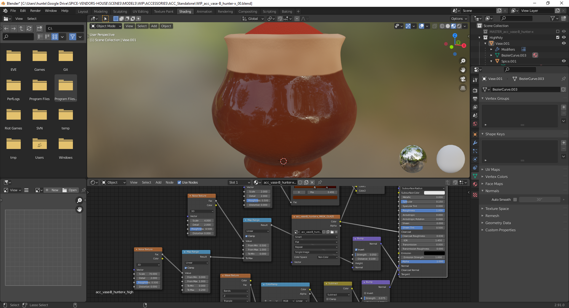Click the file path field C:\
The height and width of the screenshot is (308, 569).
coord(65,28)
